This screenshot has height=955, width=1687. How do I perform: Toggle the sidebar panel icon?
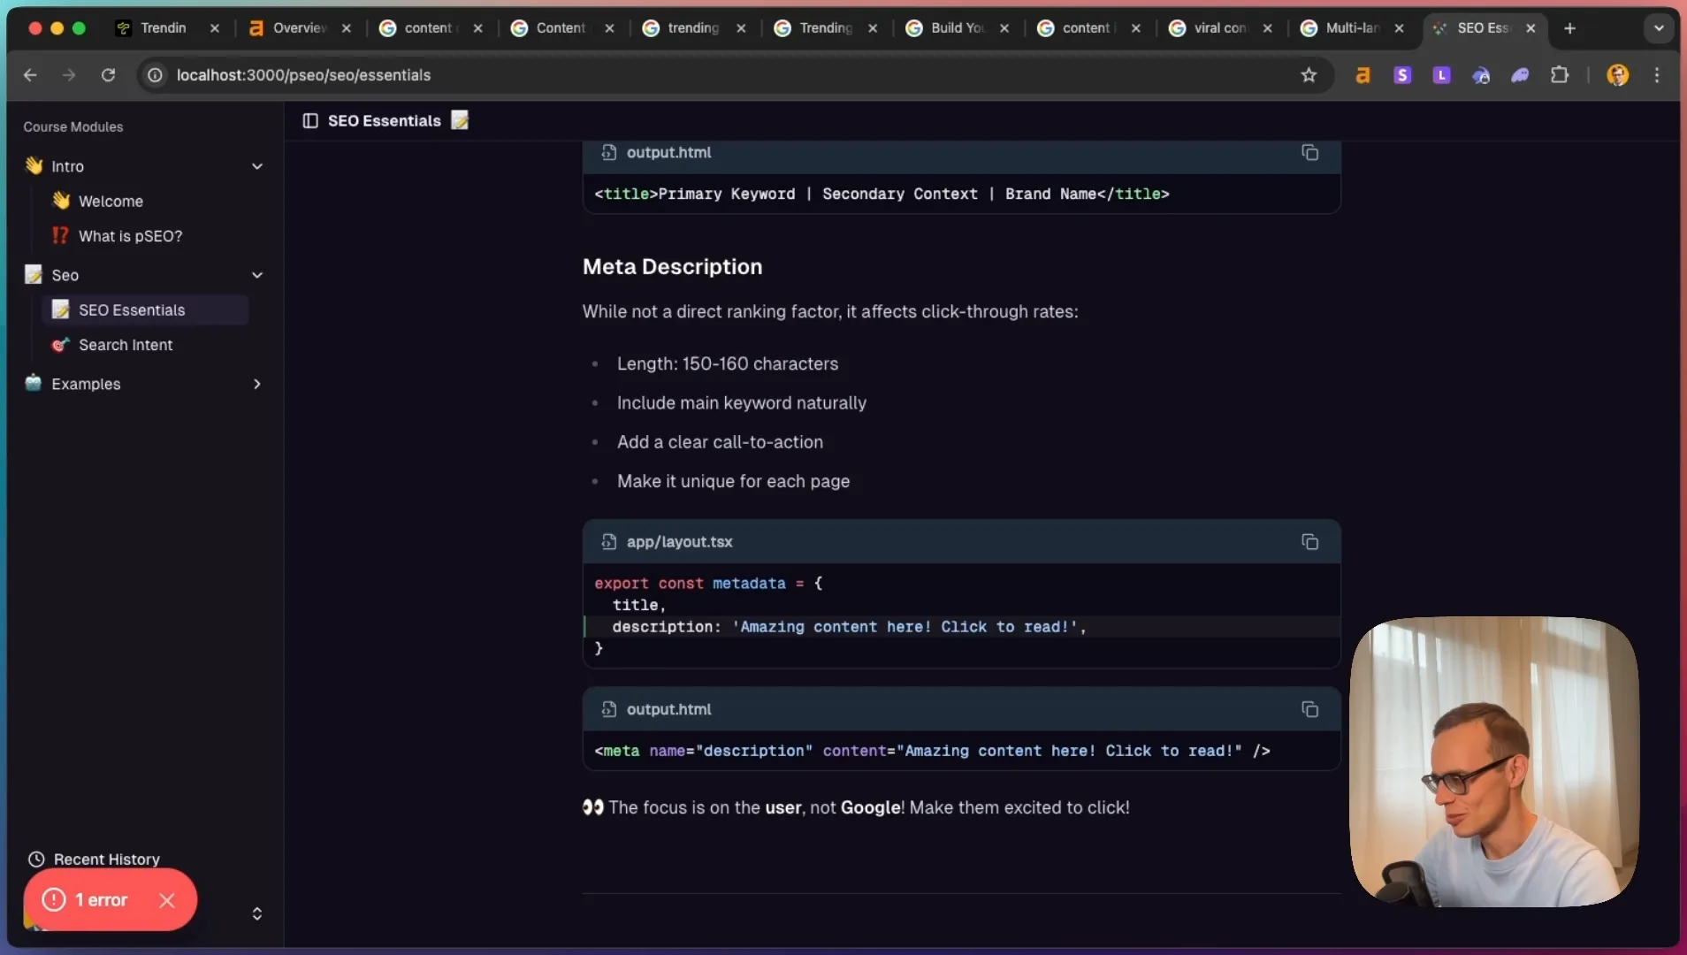[310, 121]
